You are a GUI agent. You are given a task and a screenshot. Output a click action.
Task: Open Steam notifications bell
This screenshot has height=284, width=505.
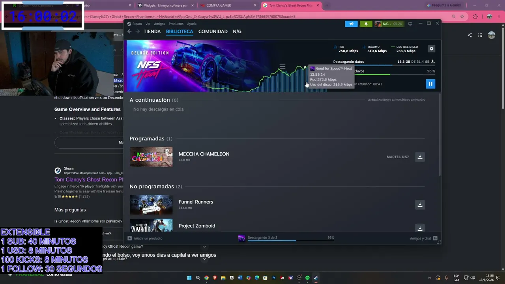click(x=366, y=24)
